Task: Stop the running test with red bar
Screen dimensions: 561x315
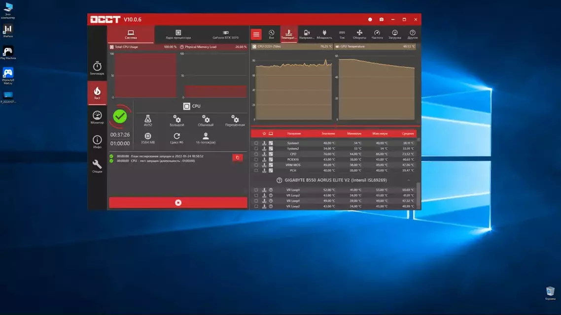Action: click(x=178, y=202)
